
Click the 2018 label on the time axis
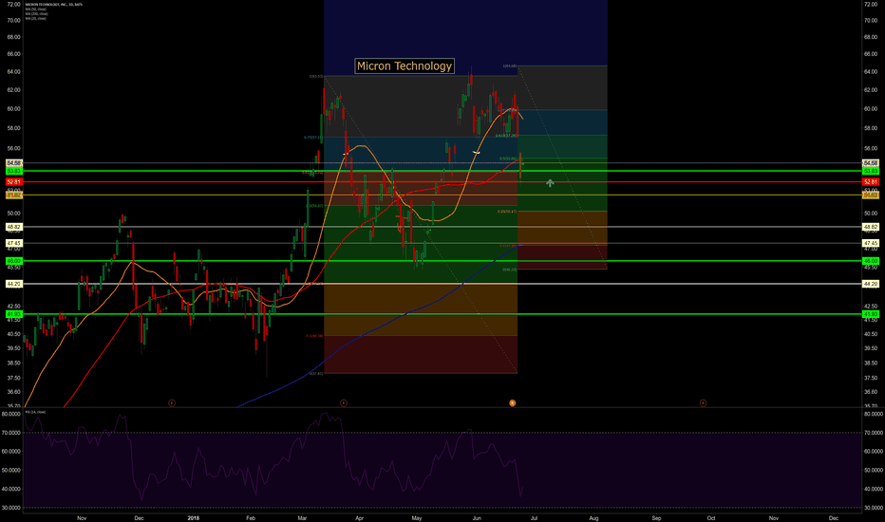[194, 518]
